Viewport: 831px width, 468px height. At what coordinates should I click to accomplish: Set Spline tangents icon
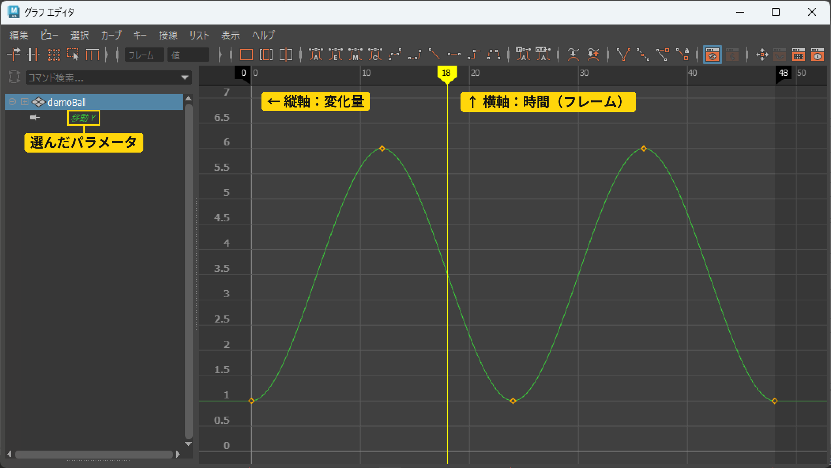(x=395, y=55)
